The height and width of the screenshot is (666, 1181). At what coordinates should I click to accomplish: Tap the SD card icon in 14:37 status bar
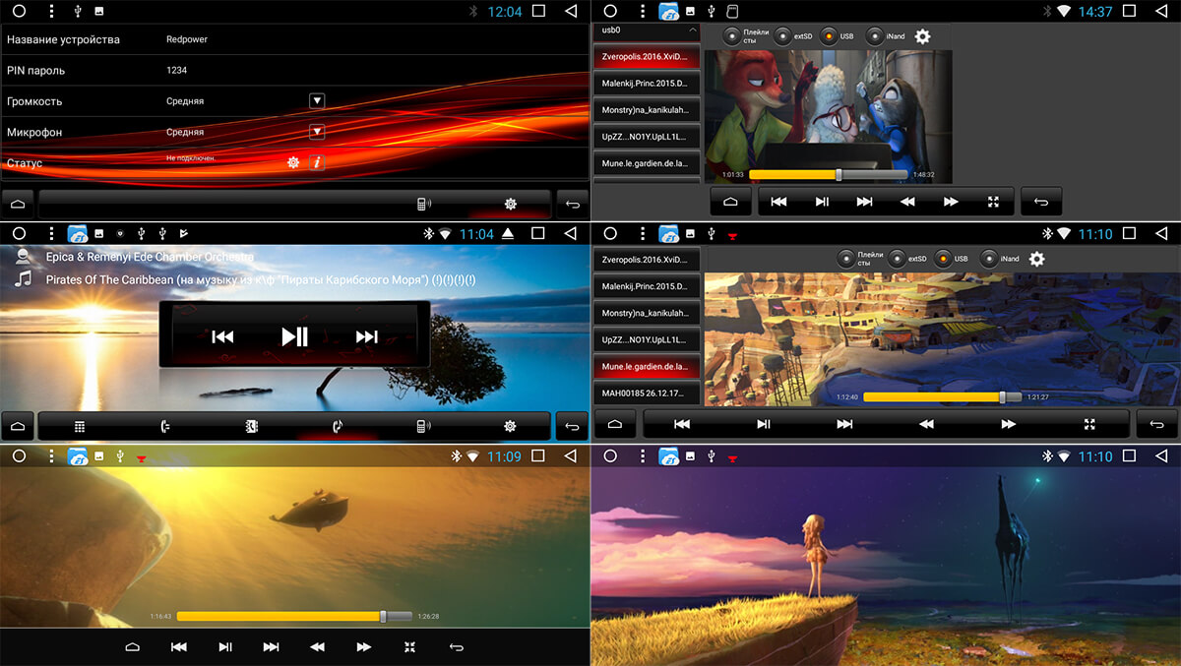click(731, 11)
